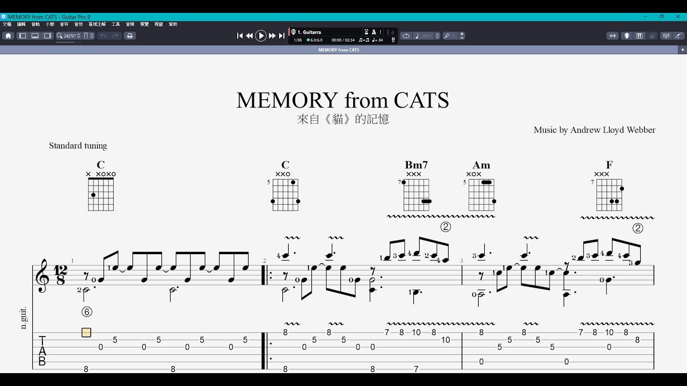Screen dimensions: 687x386
Task: Add a new tab with plus button
Action: [x=683, y=50]
